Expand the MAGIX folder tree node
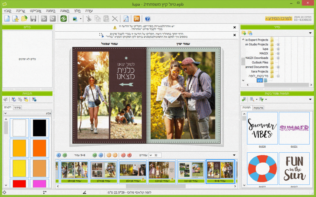This screenshot has height=197, width=316. click(x=278, y=54)
